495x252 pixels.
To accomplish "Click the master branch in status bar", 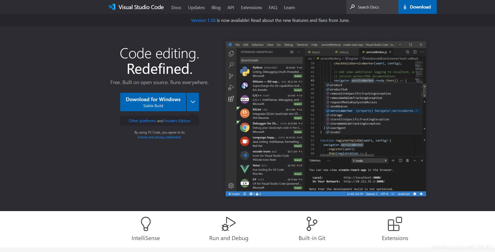I will (x=234, y=194).
